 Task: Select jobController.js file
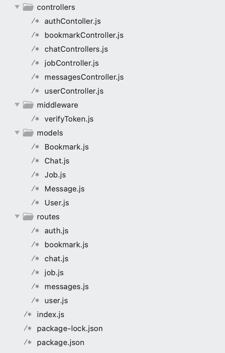[x=72, y=63]
